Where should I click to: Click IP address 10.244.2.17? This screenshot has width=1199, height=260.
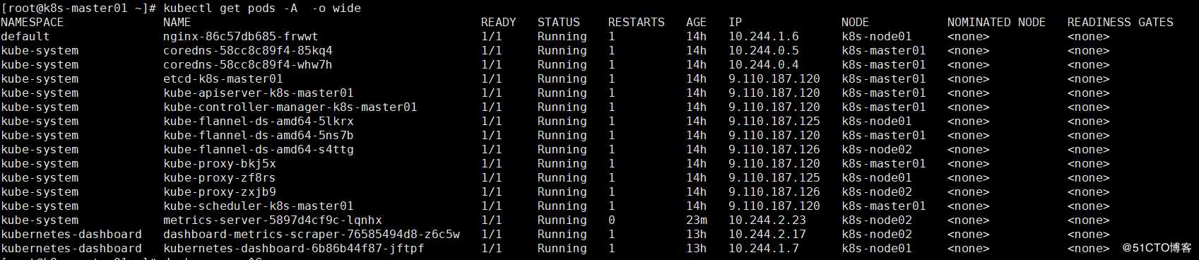click(x=767, y=235)
